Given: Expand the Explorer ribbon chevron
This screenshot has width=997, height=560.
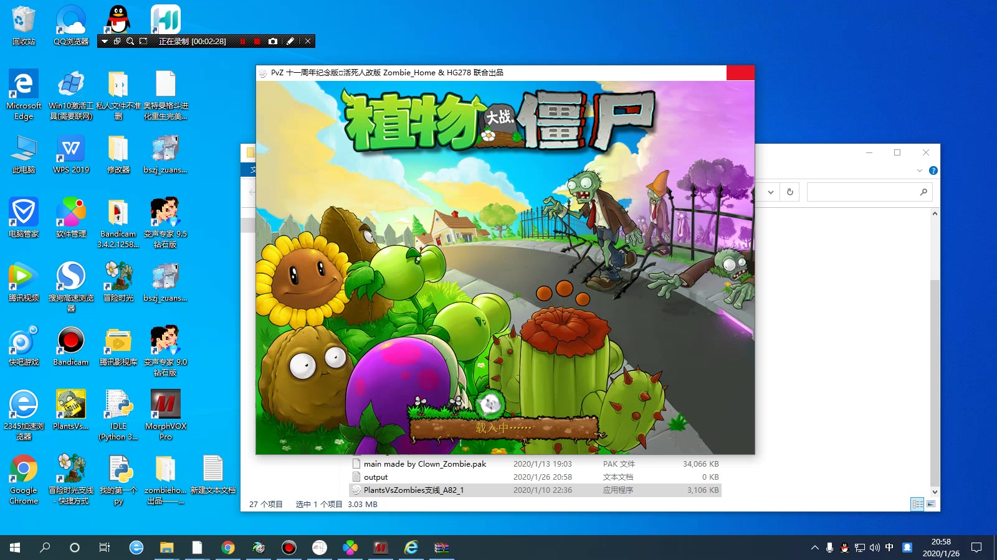Looking at the screenshot, I should point(920,170).
